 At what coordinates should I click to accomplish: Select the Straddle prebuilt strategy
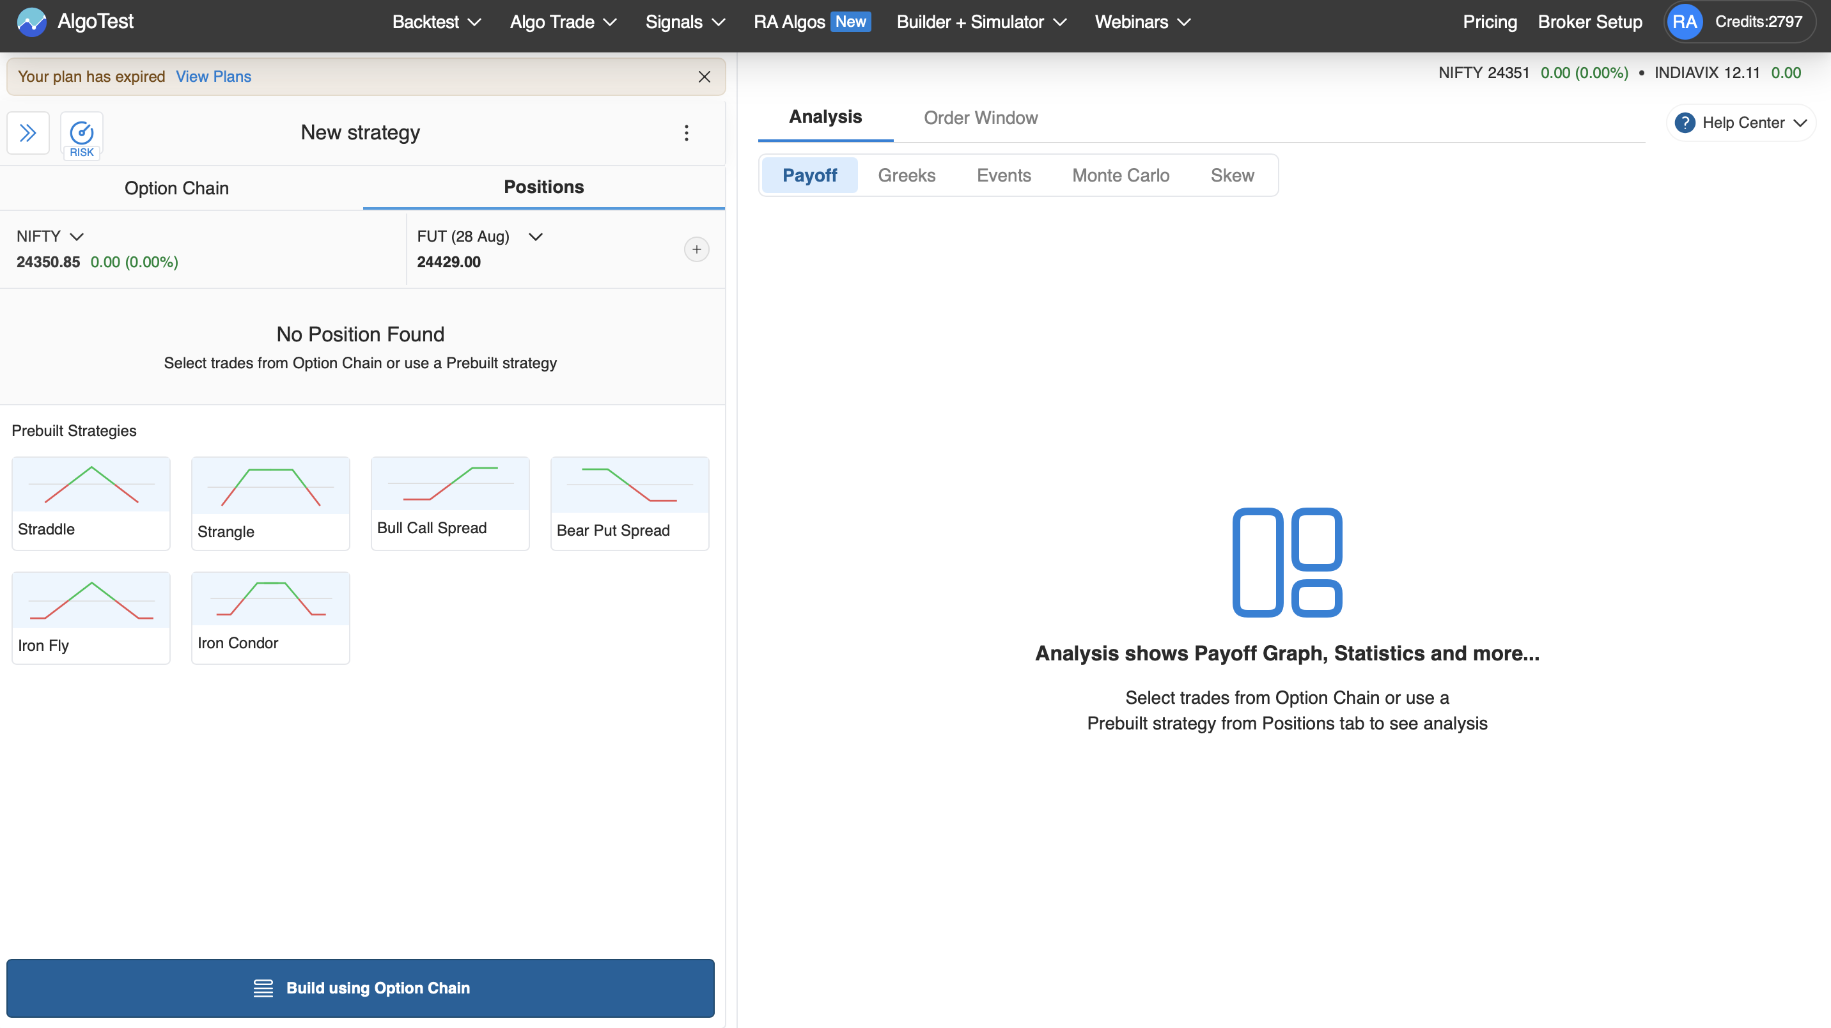coord(91,503)
